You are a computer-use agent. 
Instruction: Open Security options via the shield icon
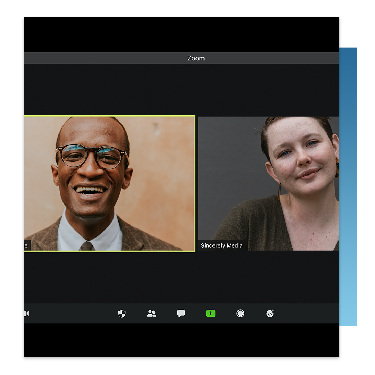(x=122, y=314)
